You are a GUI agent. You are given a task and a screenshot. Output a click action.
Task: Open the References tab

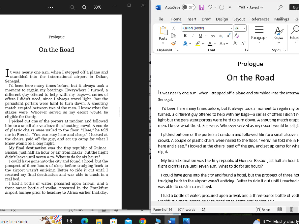pyautogui.click(x=260, y=19)
